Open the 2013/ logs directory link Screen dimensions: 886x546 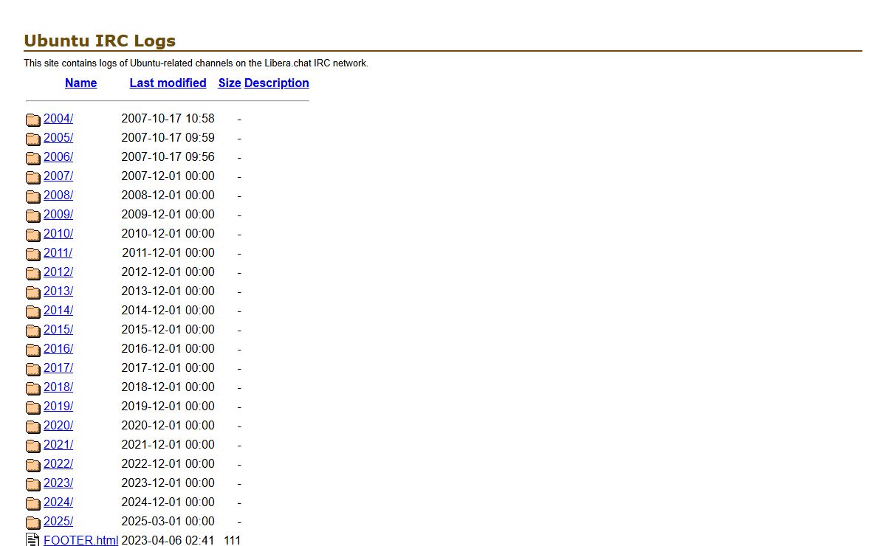(x=58, y=291)
